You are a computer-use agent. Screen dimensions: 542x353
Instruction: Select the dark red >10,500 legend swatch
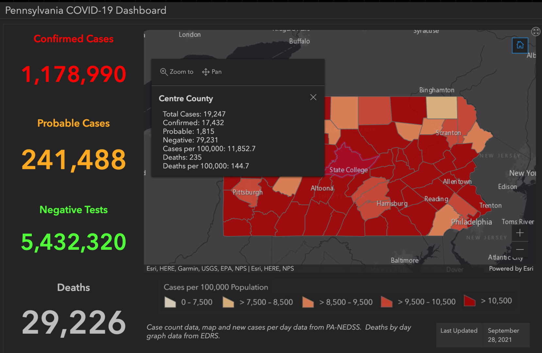coord(469,301)
